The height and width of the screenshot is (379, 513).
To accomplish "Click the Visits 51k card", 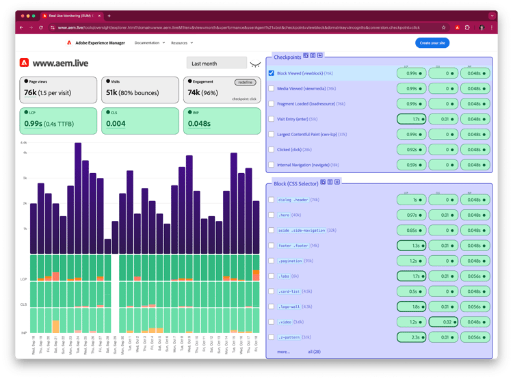I will pos(140,90).
